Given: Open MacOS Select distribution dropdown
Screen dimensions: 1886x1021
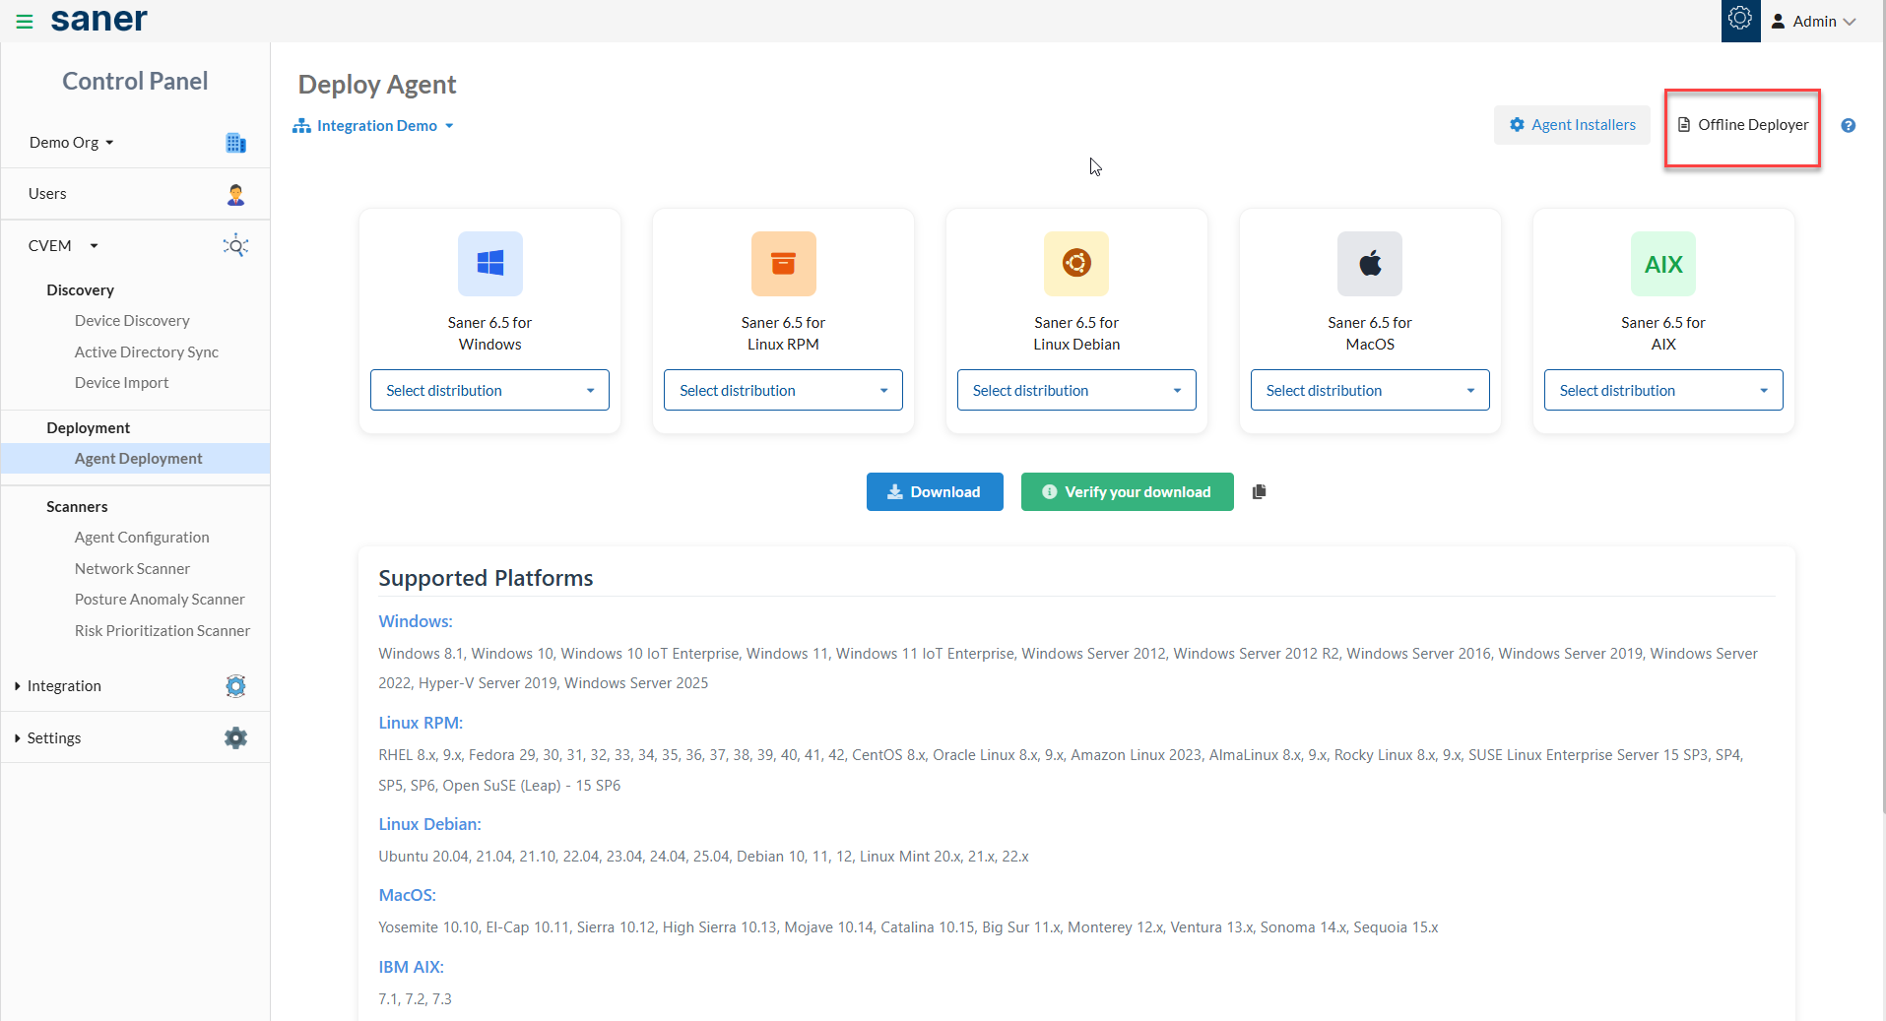Looking at the screenshot, I should [1370, 390].
